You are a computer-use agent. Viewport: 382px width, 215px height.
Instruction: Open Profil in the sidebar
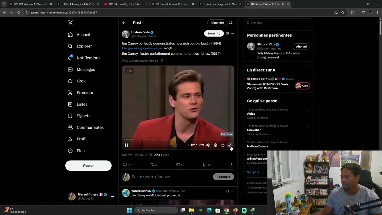point(77,139)
